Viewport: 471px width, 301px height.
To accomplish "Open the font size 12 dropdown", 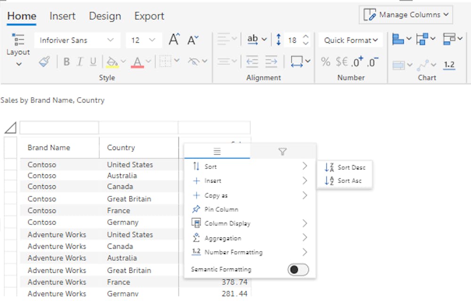I will pos(143,40).
